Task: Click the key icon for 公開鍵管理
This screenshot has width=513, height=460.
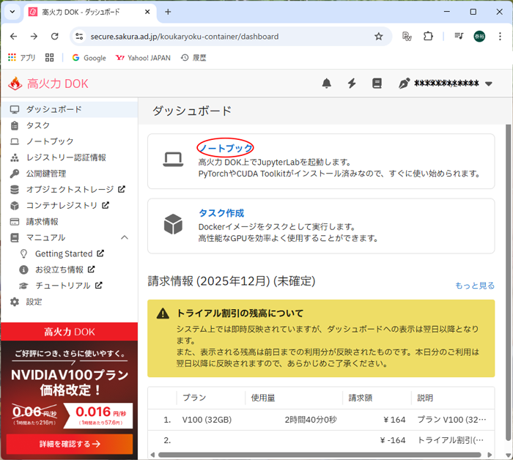Action: (x=15, y=174)
